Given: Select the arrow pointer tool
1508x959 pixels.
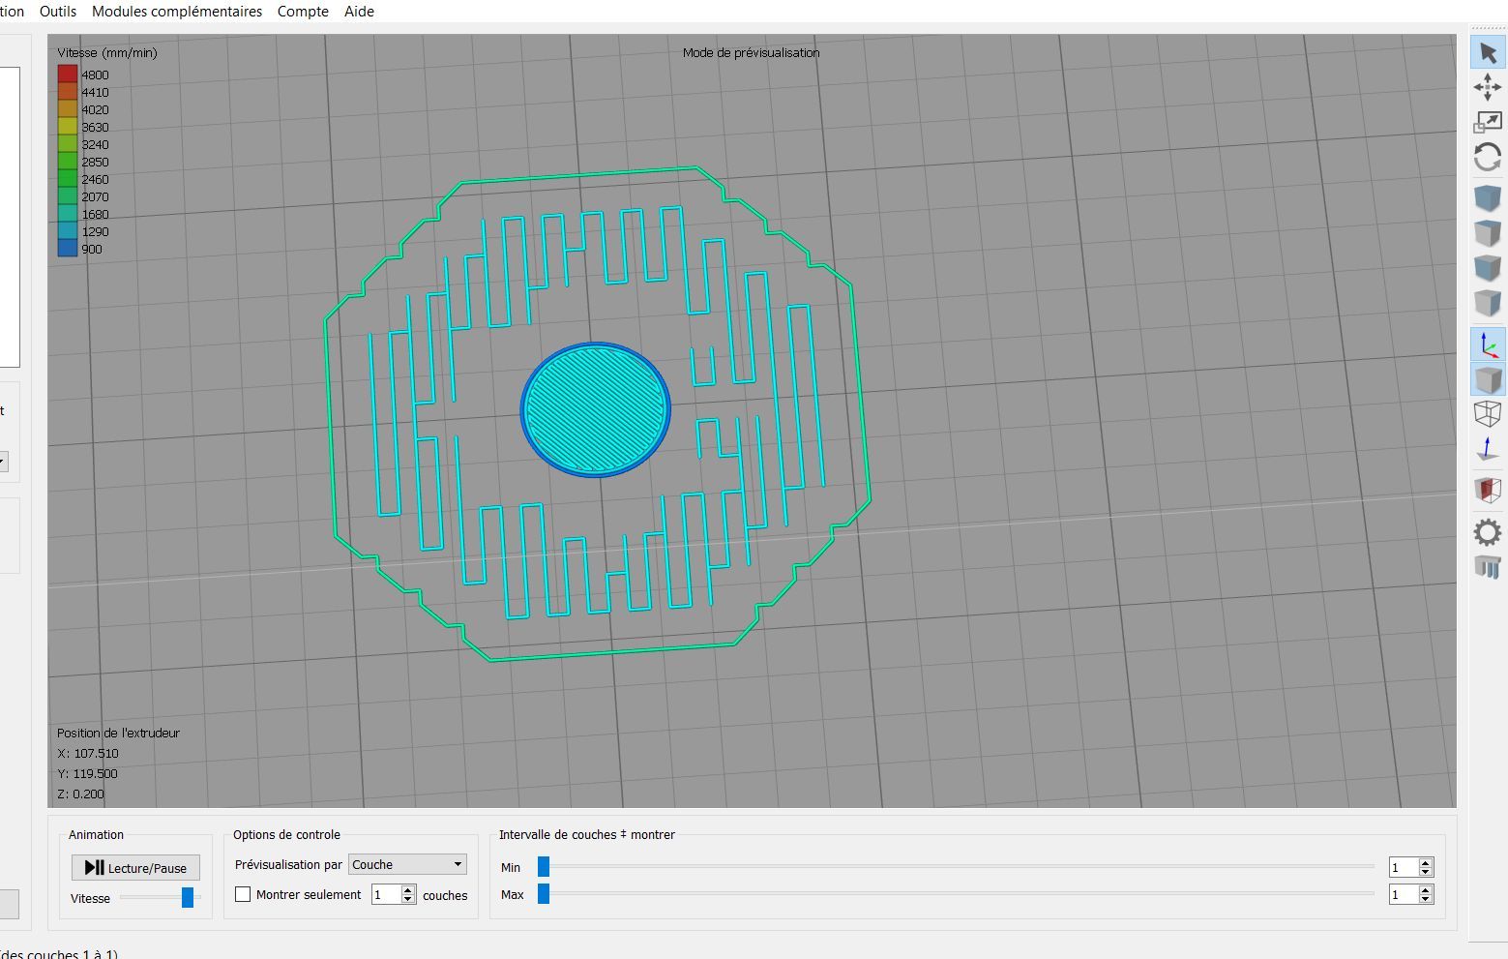Looking at the screenshot, I should [x=1488, y=53].
